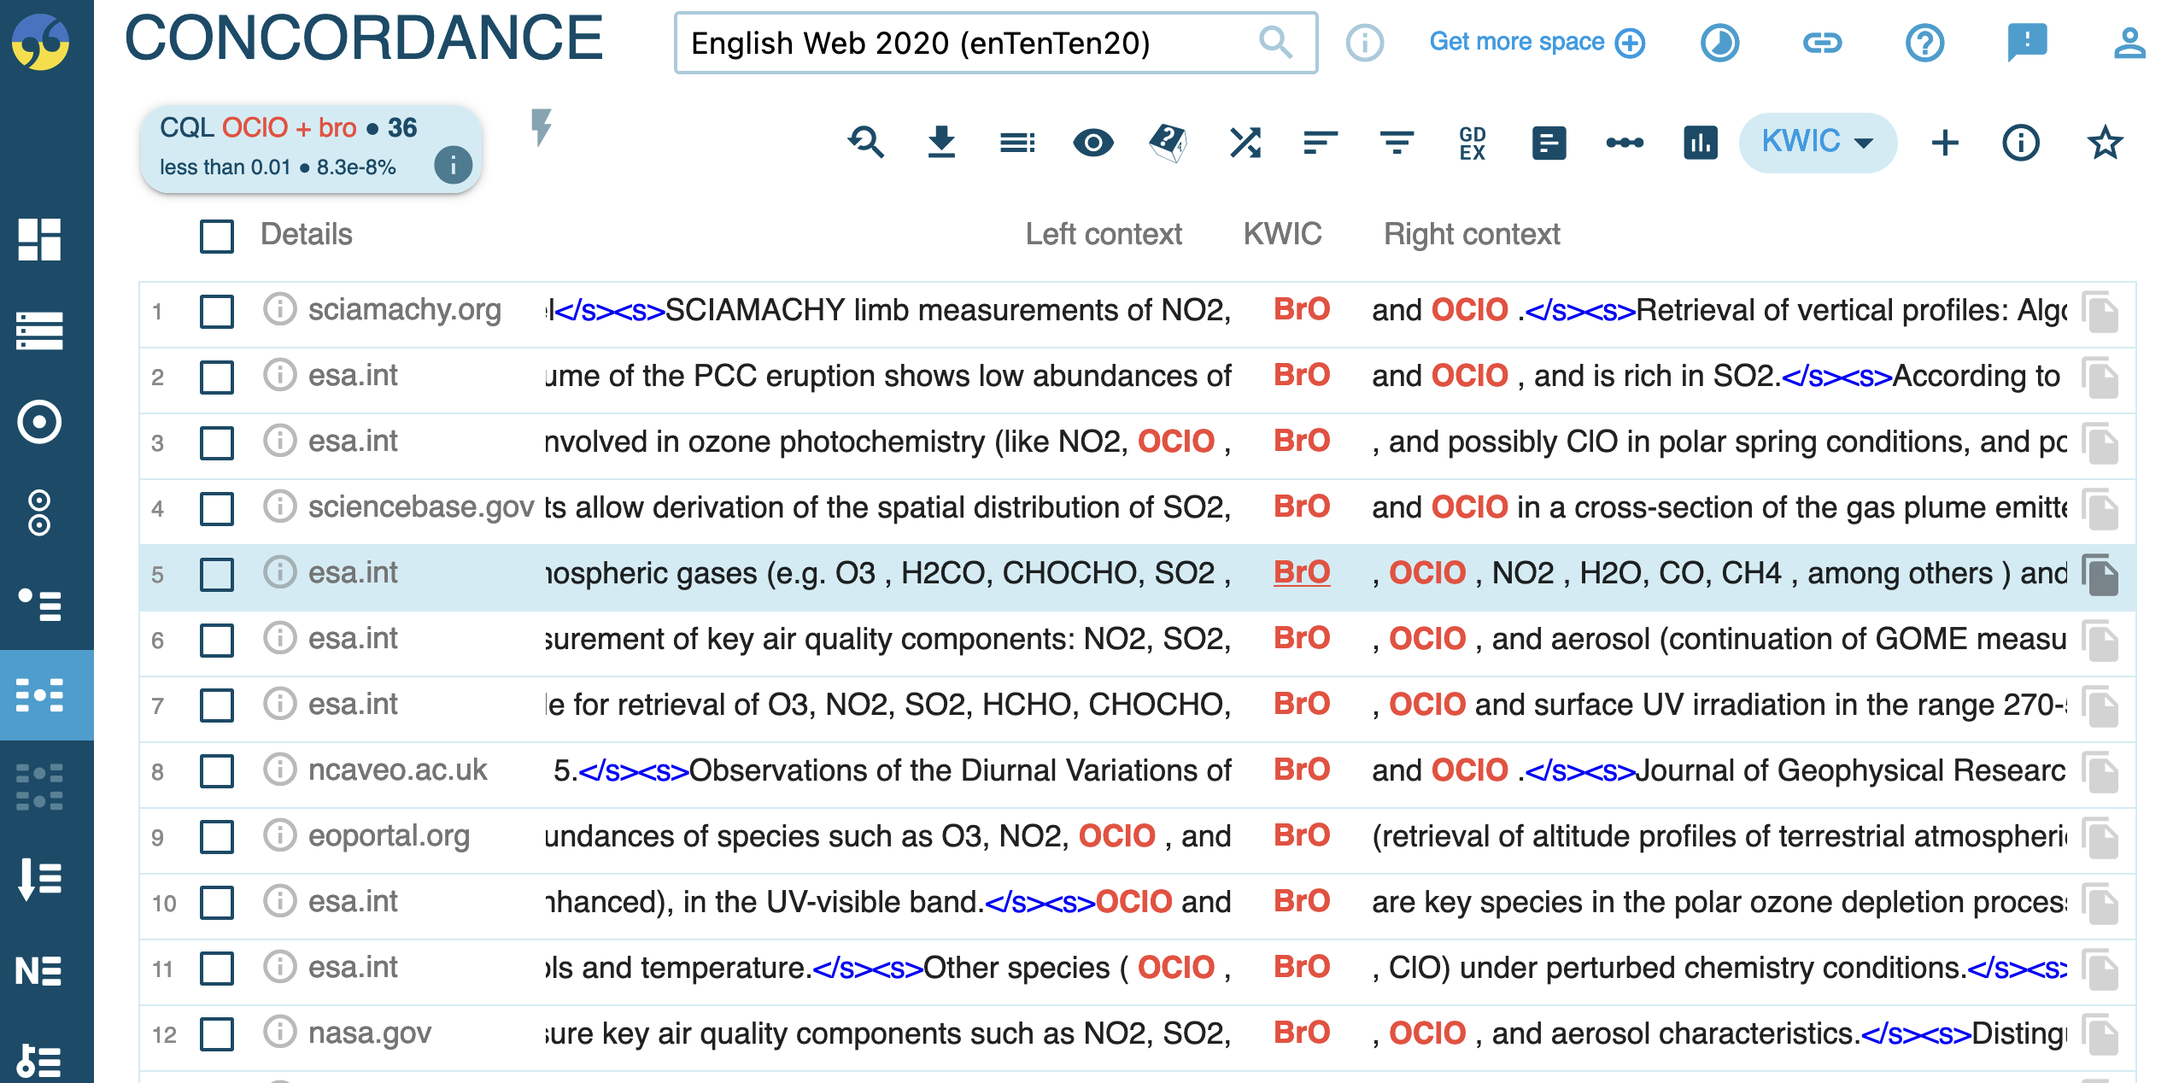Select checkbox for row 8 ncaveo.ac.uk
Image resolution: width=2173 pixels, height=1083 pixels.
pyautogui.click(x=217, y=771)
